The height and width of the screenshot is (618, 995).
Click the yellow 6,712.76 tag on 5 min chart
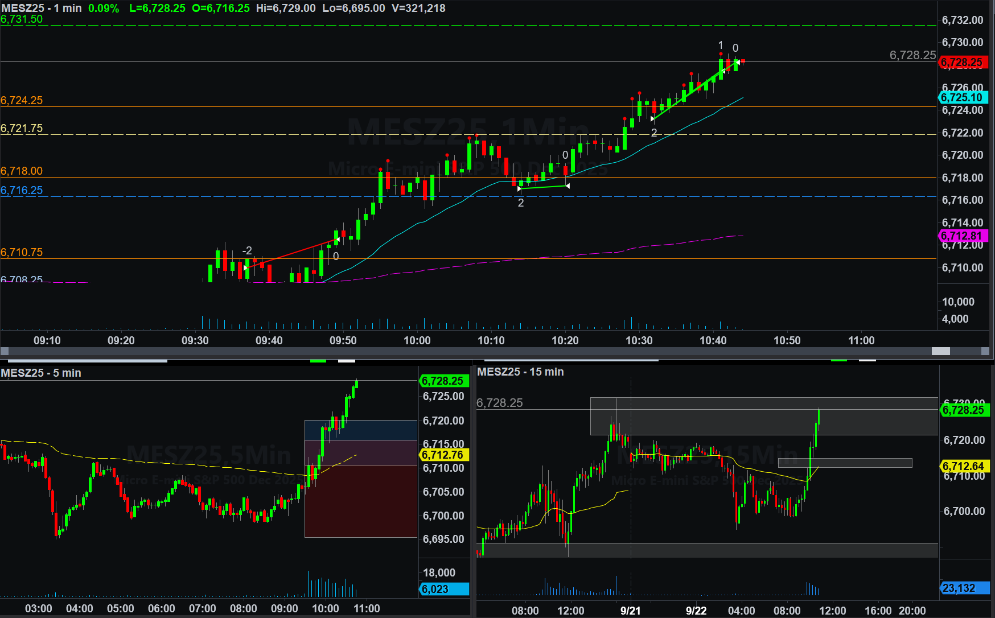443,455
